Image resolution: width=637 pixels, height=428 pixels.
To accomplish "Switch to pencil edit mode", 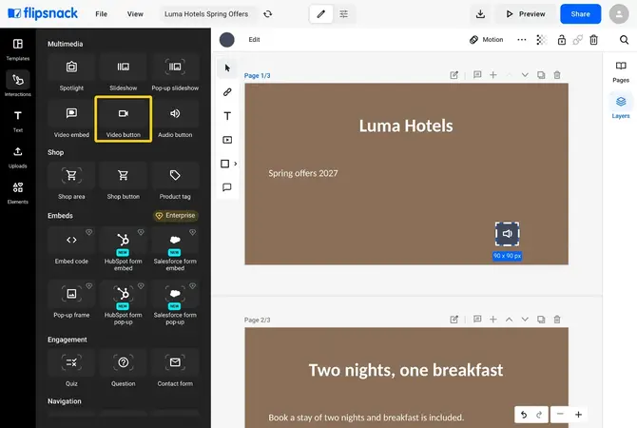I will 321,14.
